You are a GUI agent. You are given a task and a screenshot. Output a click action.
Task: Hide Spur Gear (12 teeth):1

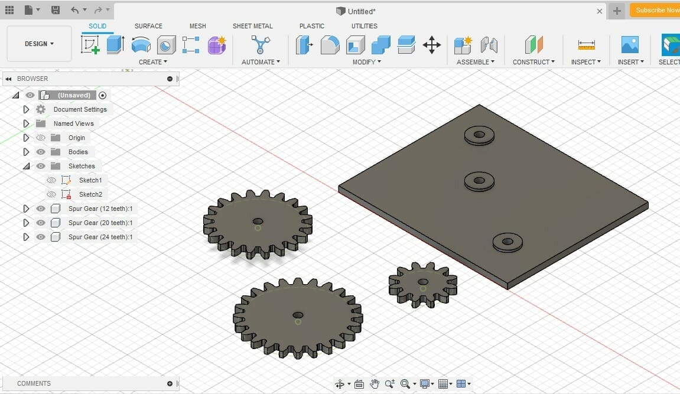41,209
